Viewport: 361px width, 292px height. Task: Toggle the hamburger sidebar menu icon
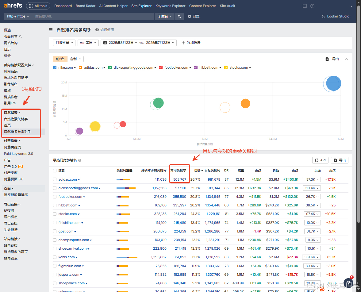[x=51, y=30]
